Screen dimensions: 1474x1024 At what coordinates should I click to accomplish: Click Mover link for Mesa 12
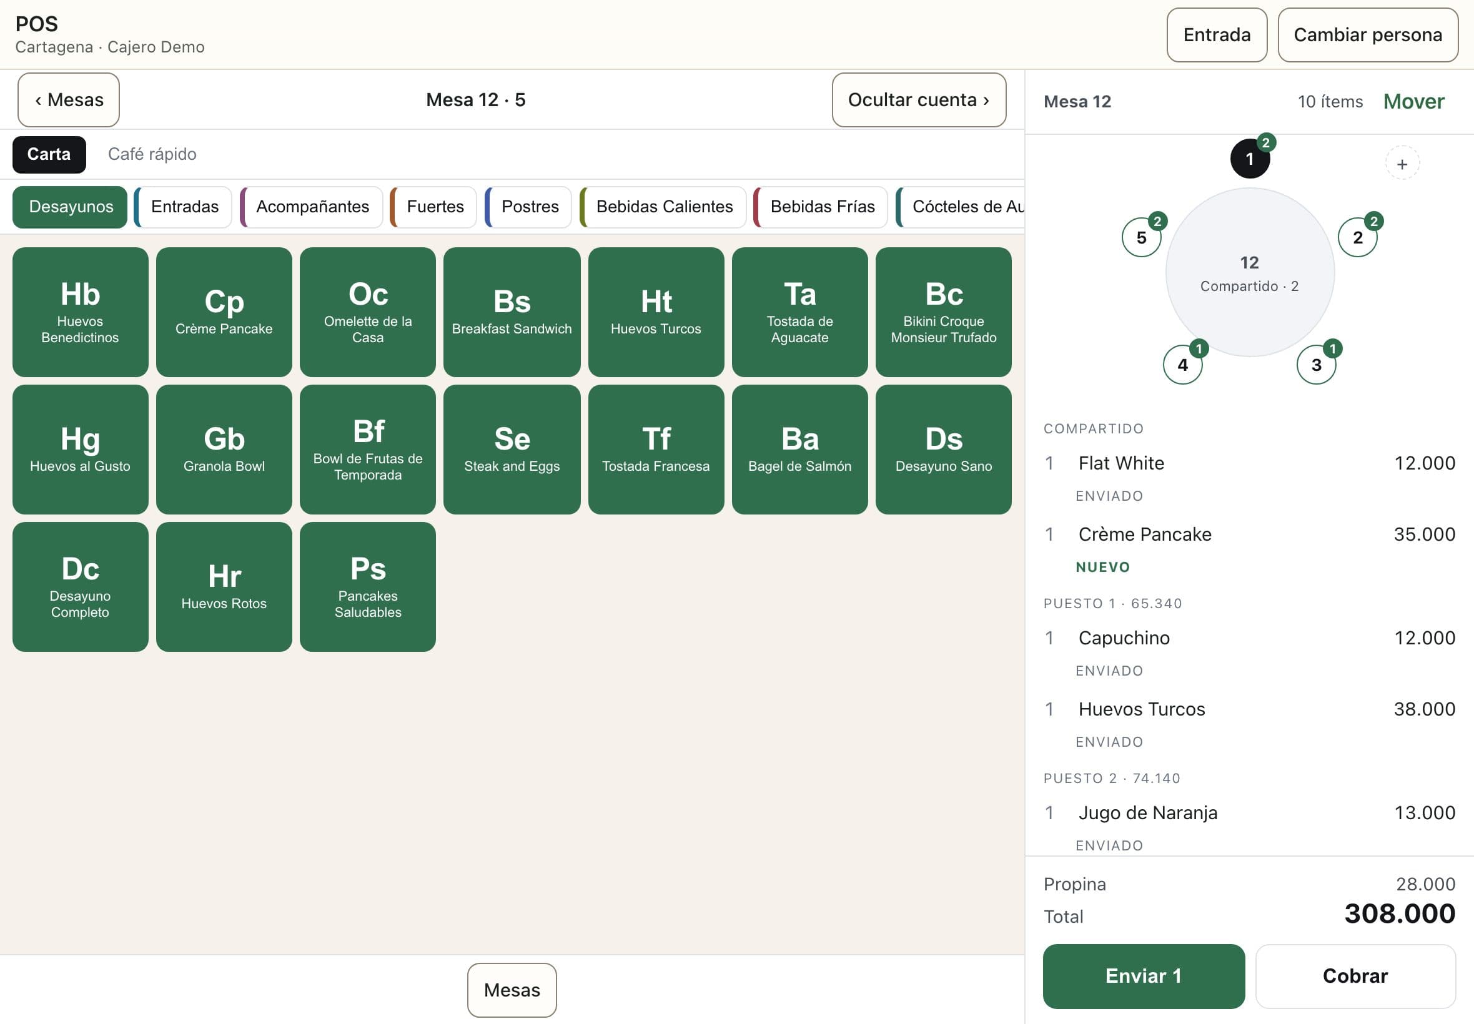click(1413, 101)
